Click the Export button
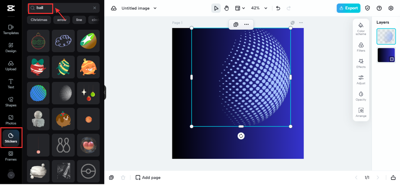Image resolution: width=400 pixels, height=185 pixels. coord(348,8)
